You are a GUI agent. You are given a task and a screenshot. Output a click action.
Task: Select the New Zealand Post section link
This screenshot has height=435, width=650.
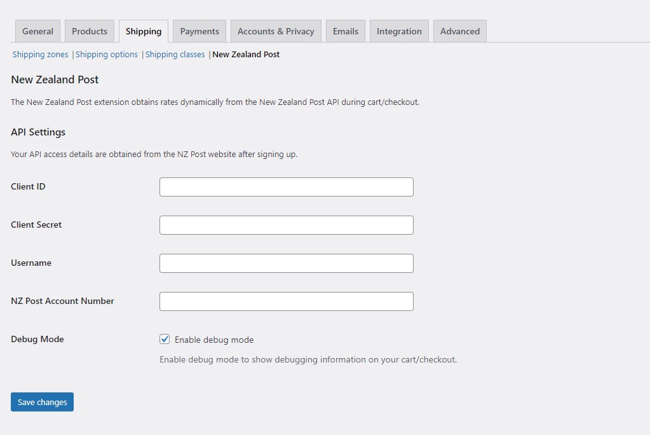click(x=246, y=55)
